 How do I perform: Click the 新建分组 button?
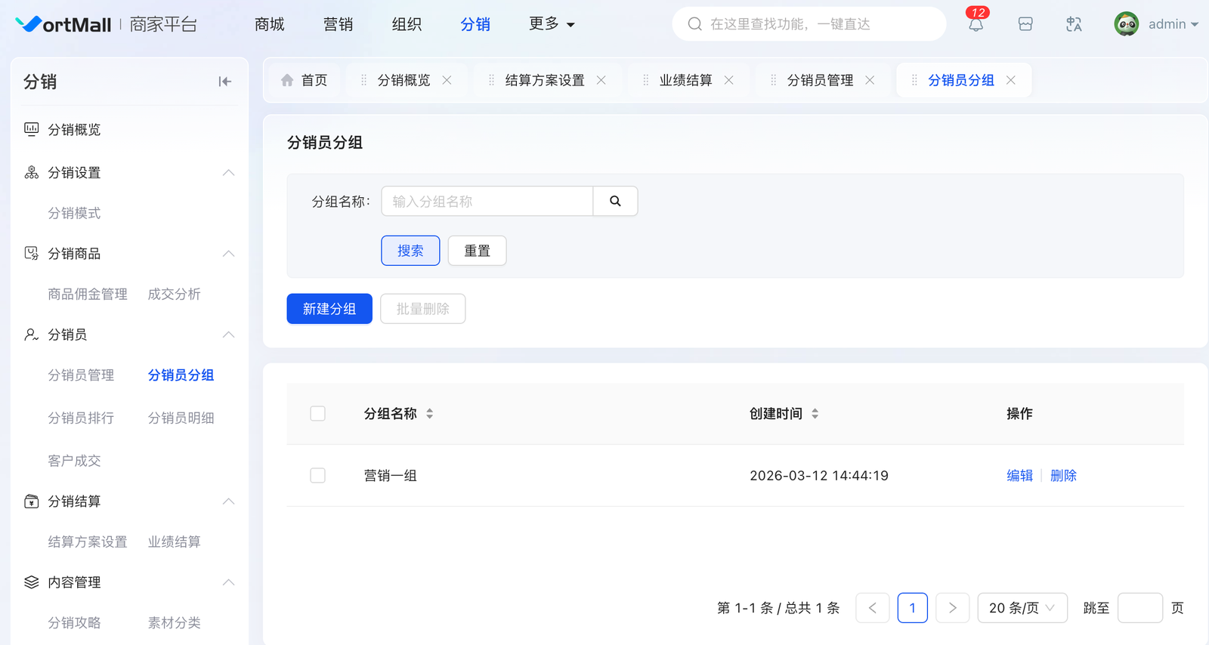tap(329, 309)
